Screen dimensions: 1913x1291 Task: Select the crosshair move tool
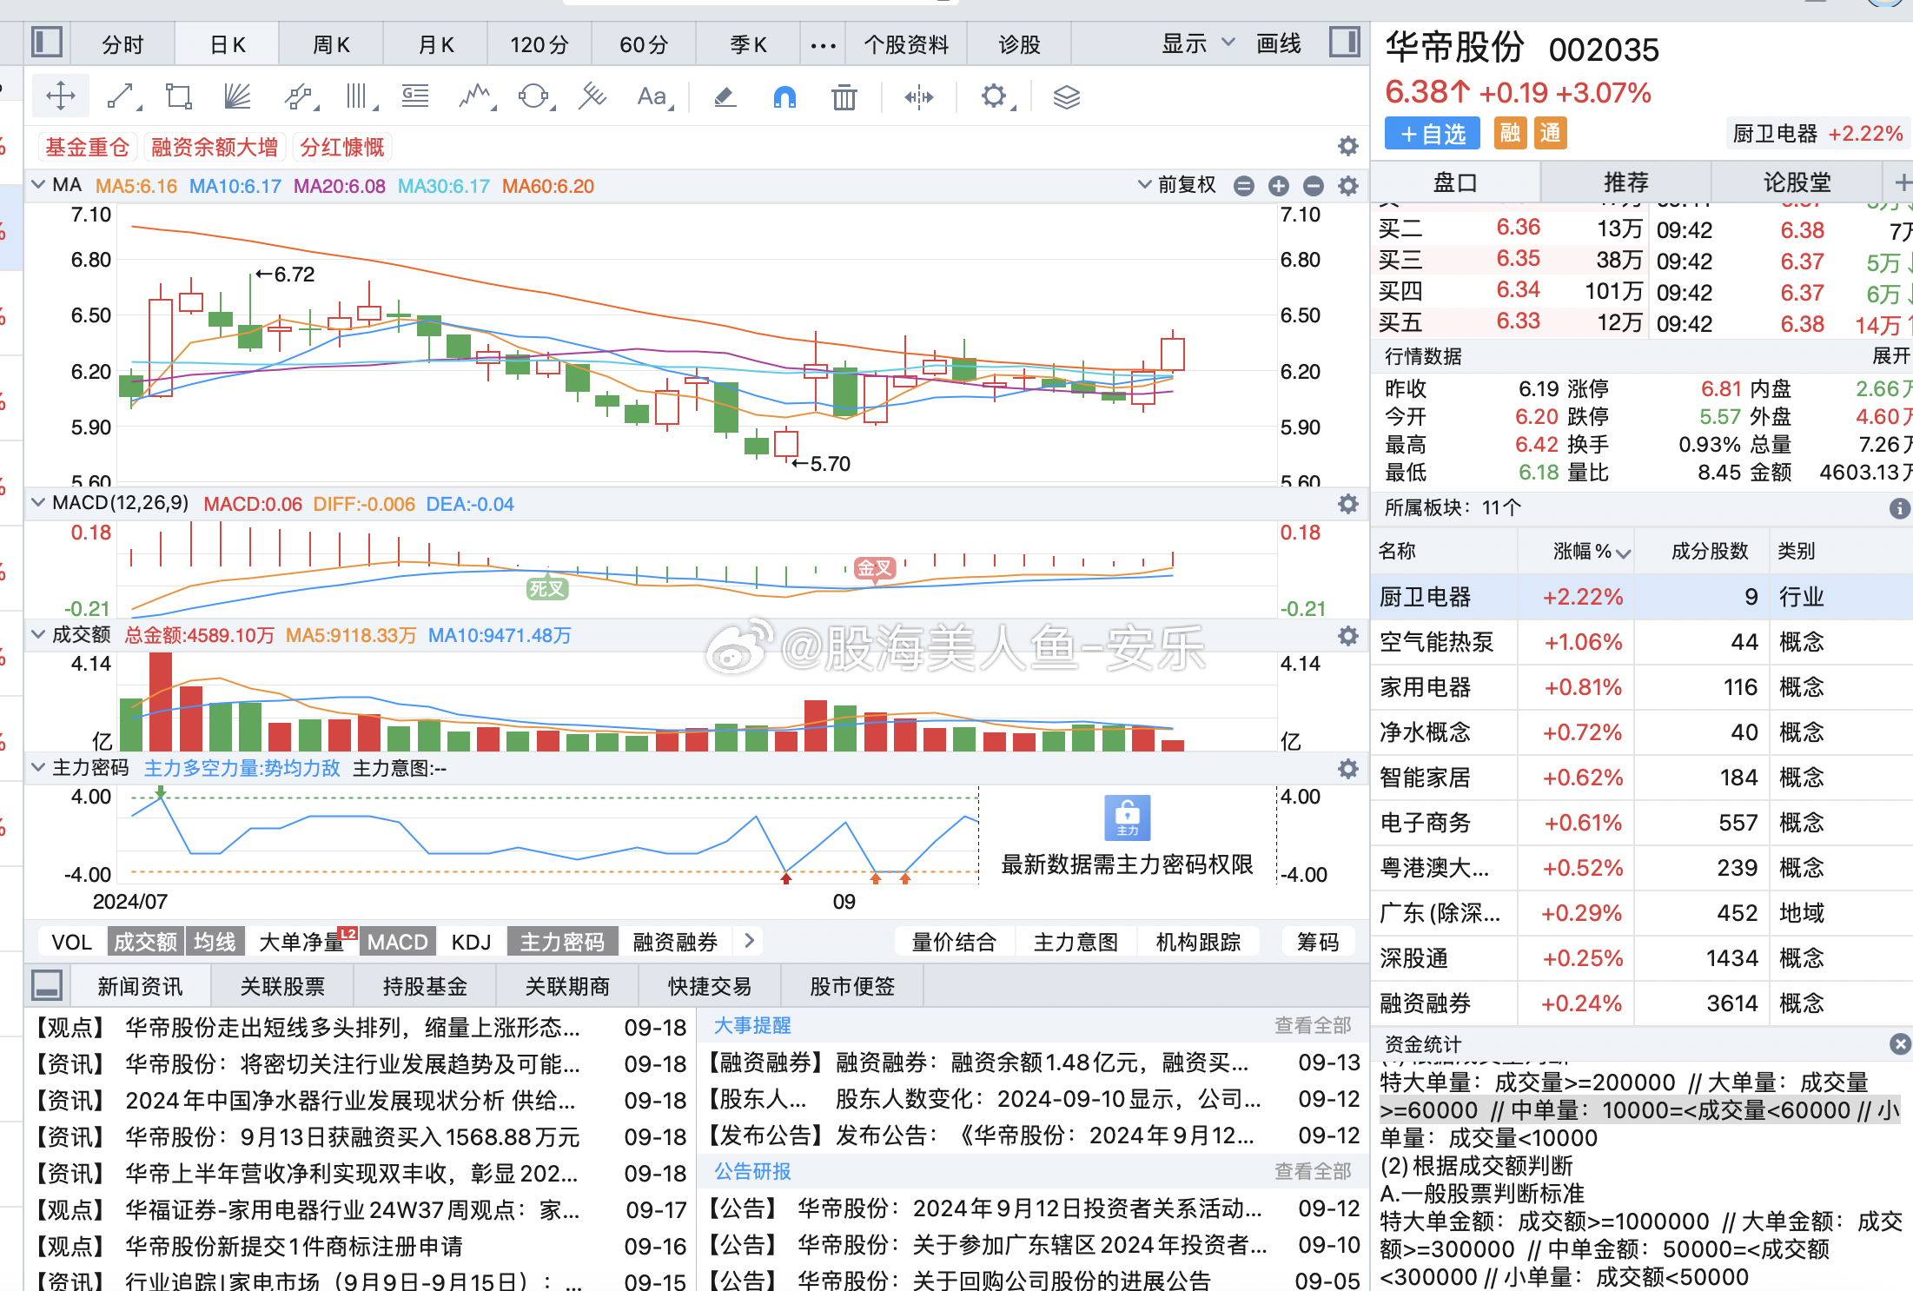tap(61, 96)
